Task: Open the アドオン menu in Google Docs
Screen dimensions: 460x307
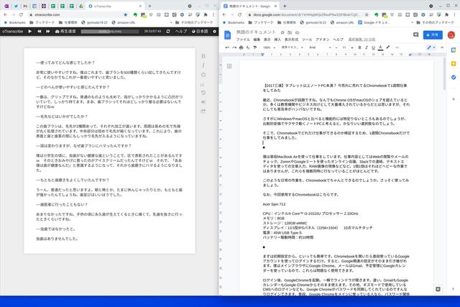Action: 323,40
